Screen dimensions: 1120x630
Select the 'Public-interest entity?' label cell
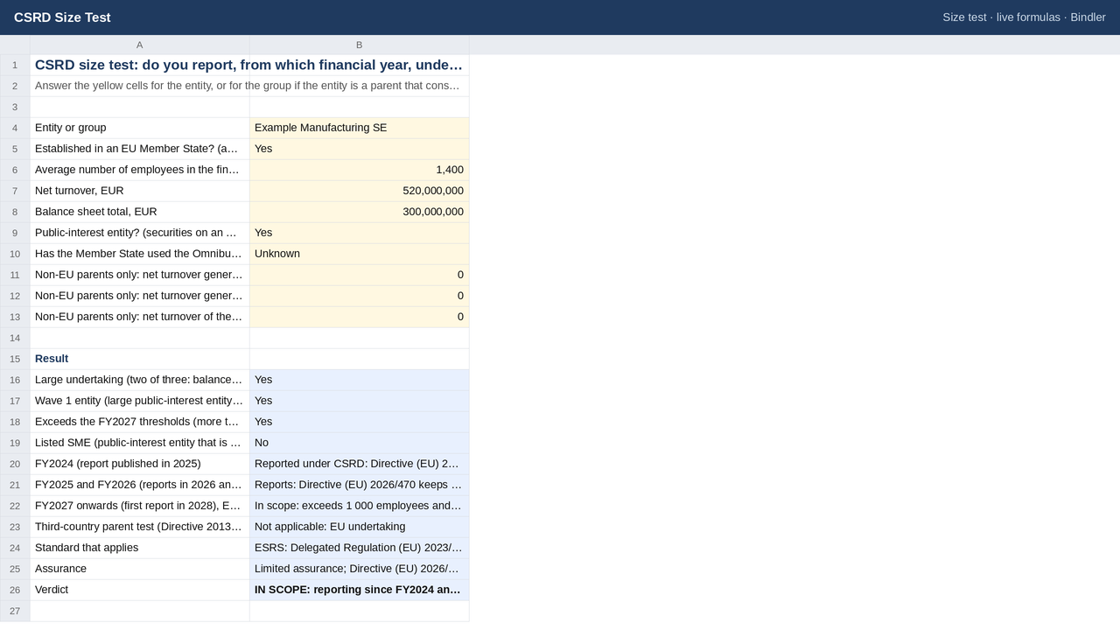coord(140,233)
